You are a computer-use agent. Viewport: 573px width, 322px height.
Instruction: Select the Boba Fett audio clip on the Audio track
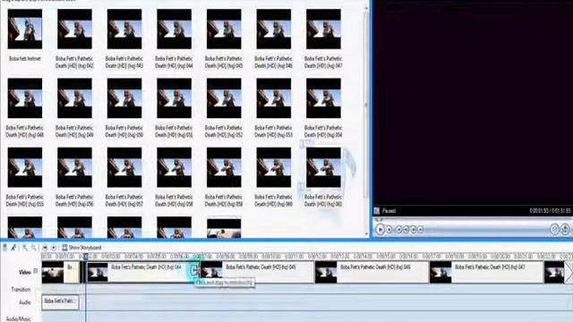[x=60, y=302]
